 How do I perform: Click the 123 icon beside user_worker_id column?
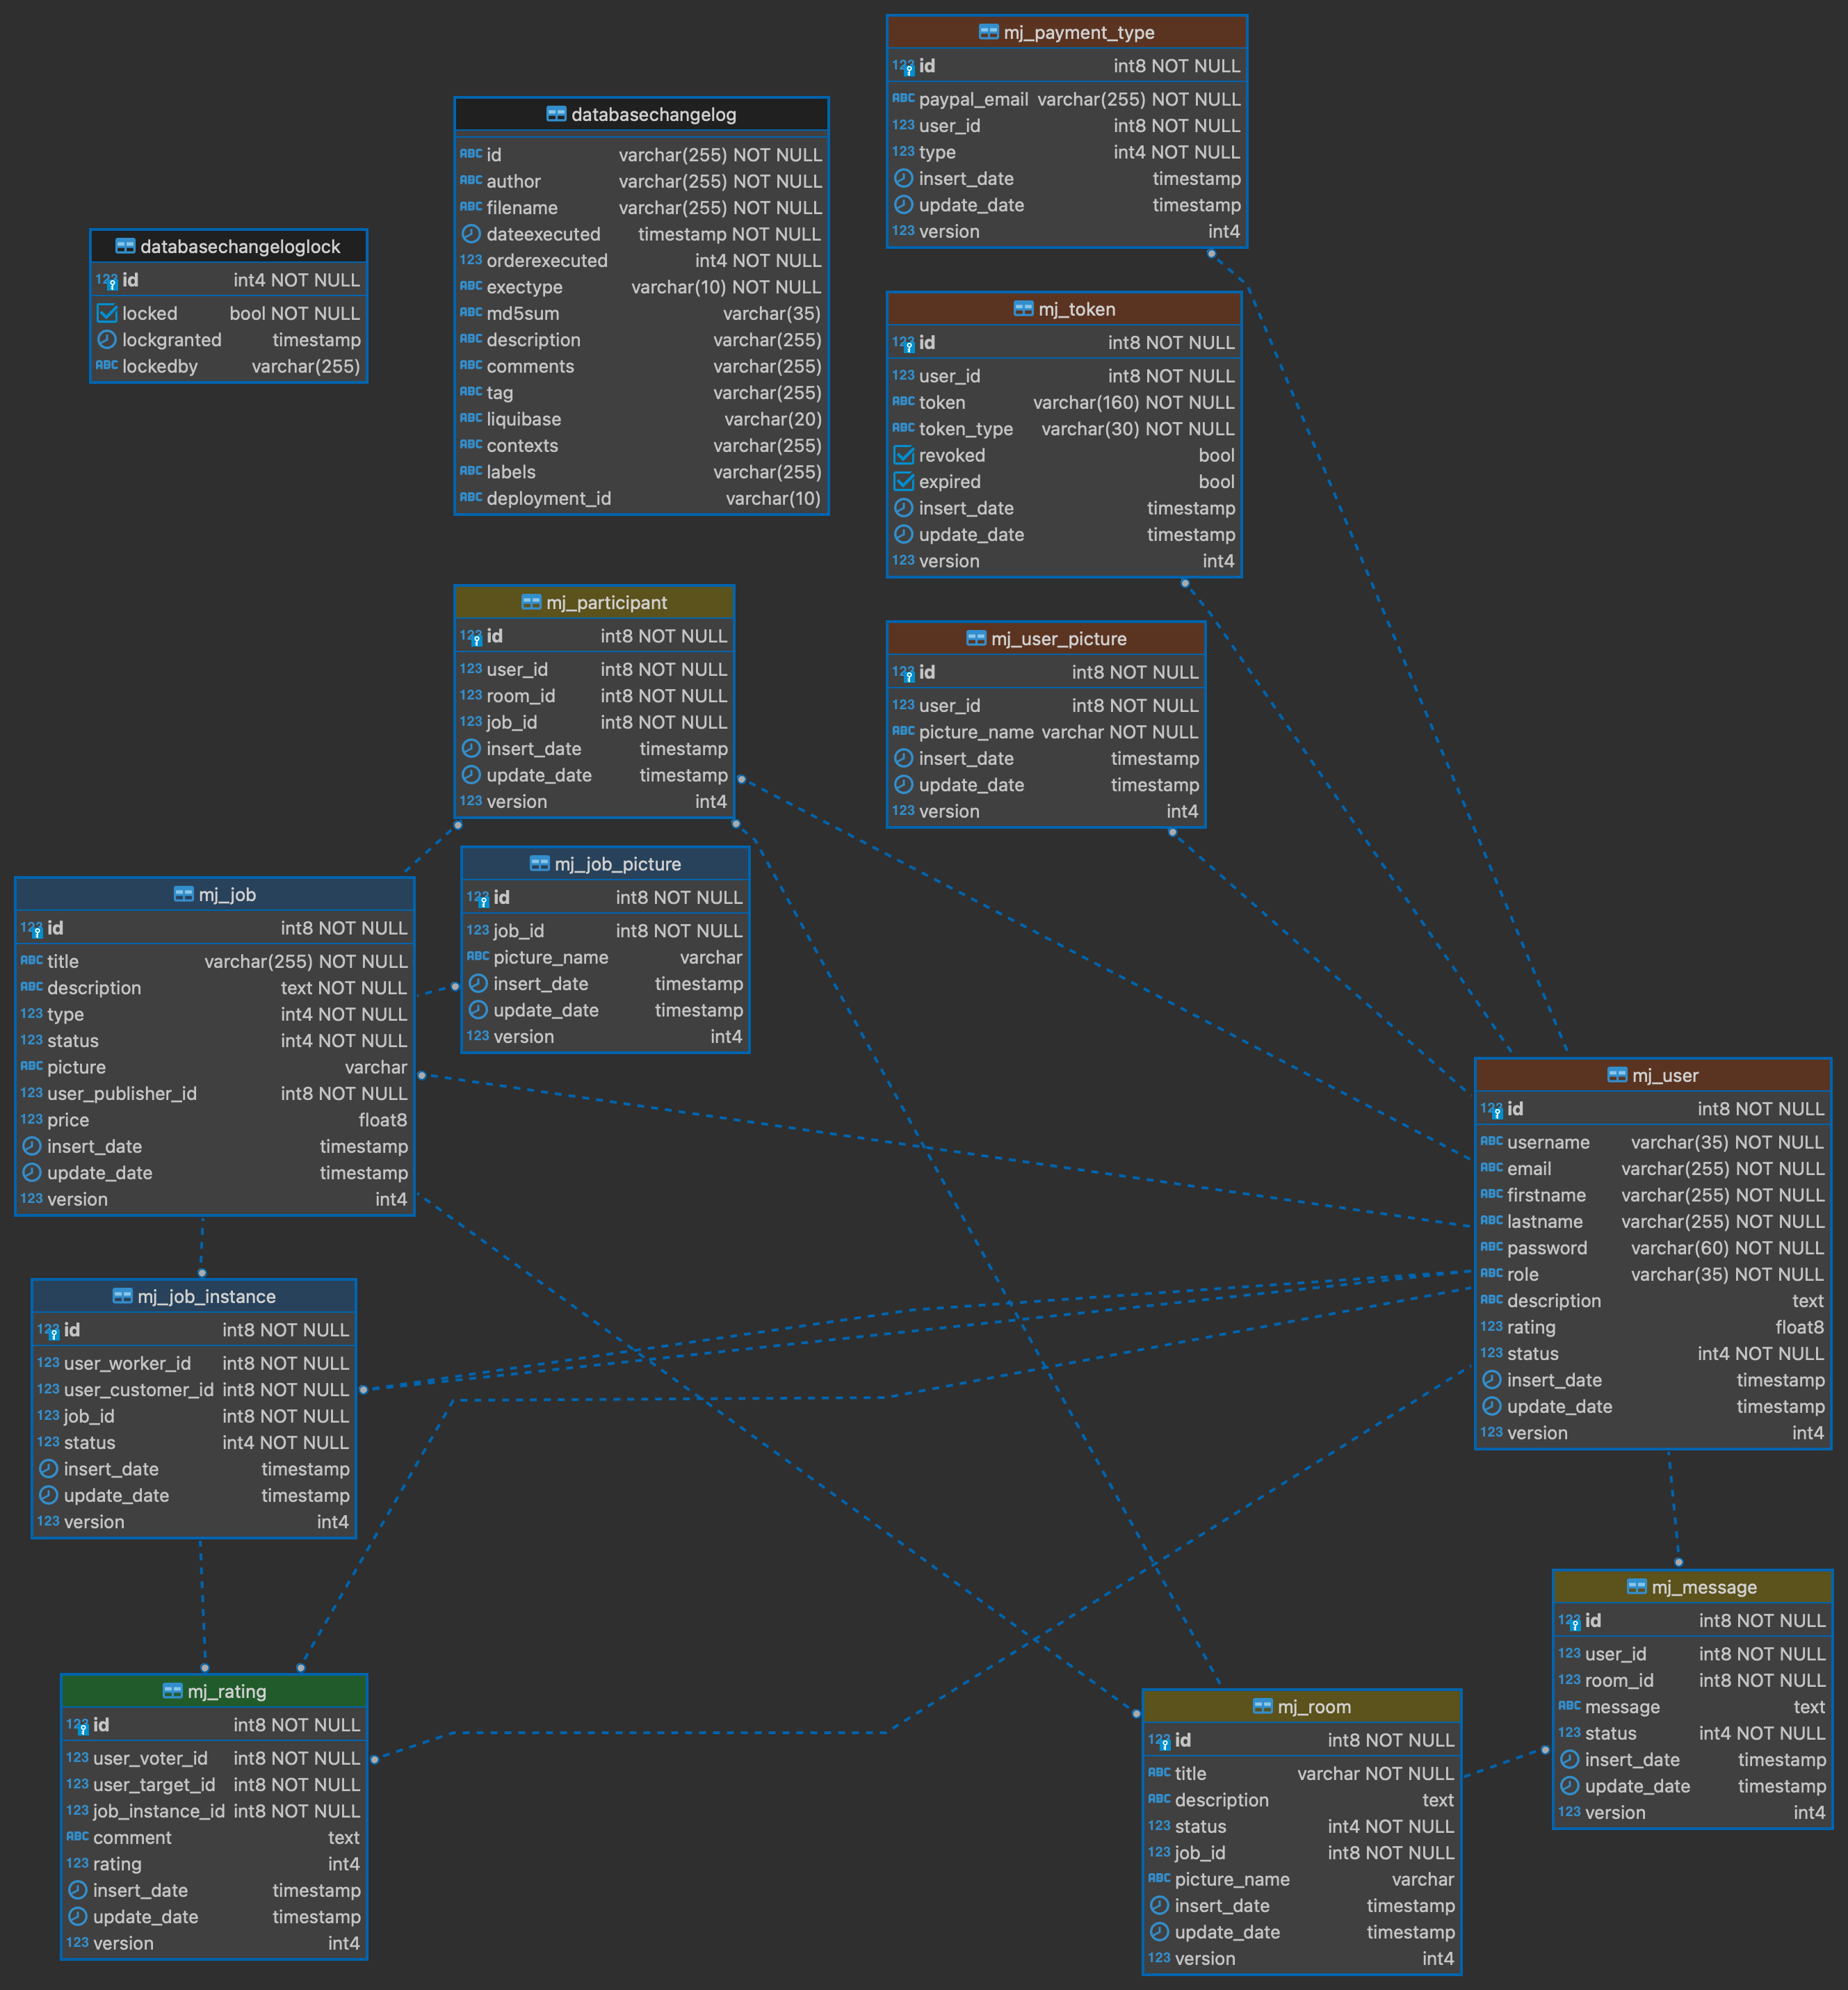[x=48, y=1362]
